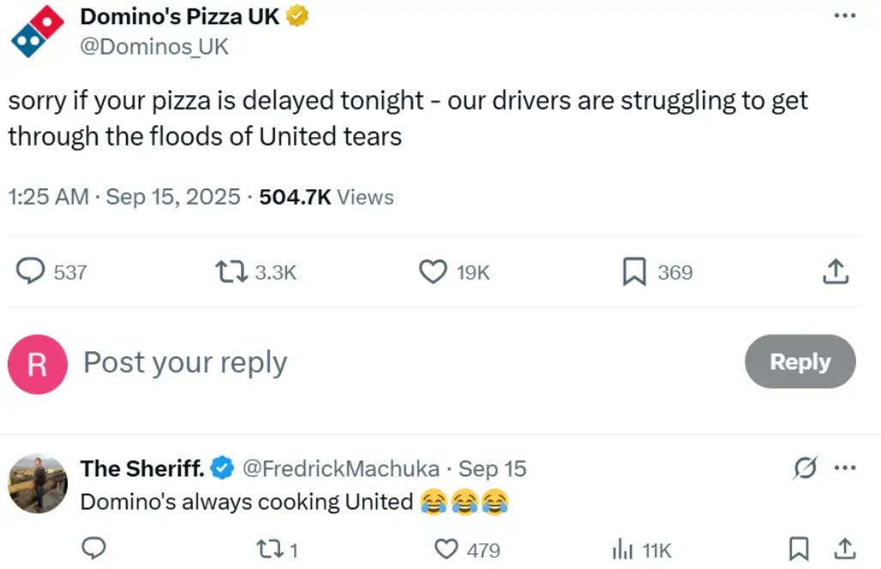Open The Sheriff's profile picture
Screen dimensions: 881x569
click(38, 483)
